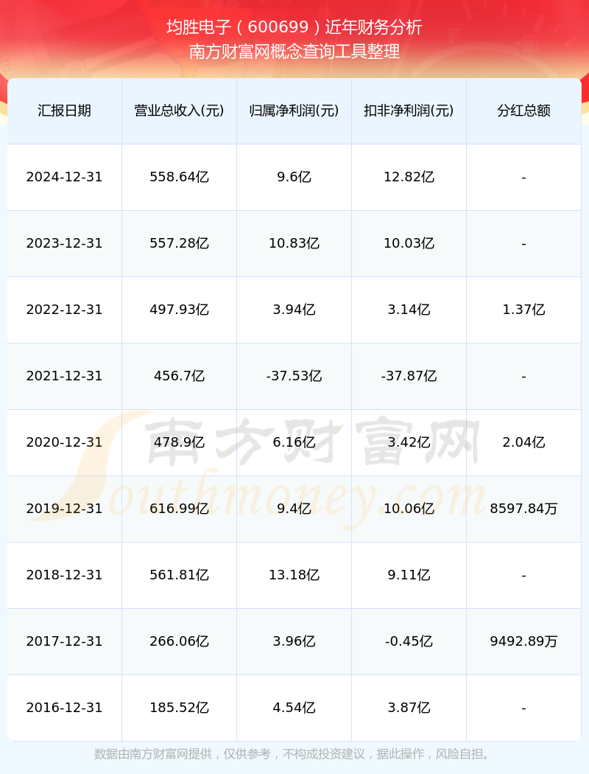The image size is (589, 774).
Task: Select net profit value 13.18亿
Action: 294,575
